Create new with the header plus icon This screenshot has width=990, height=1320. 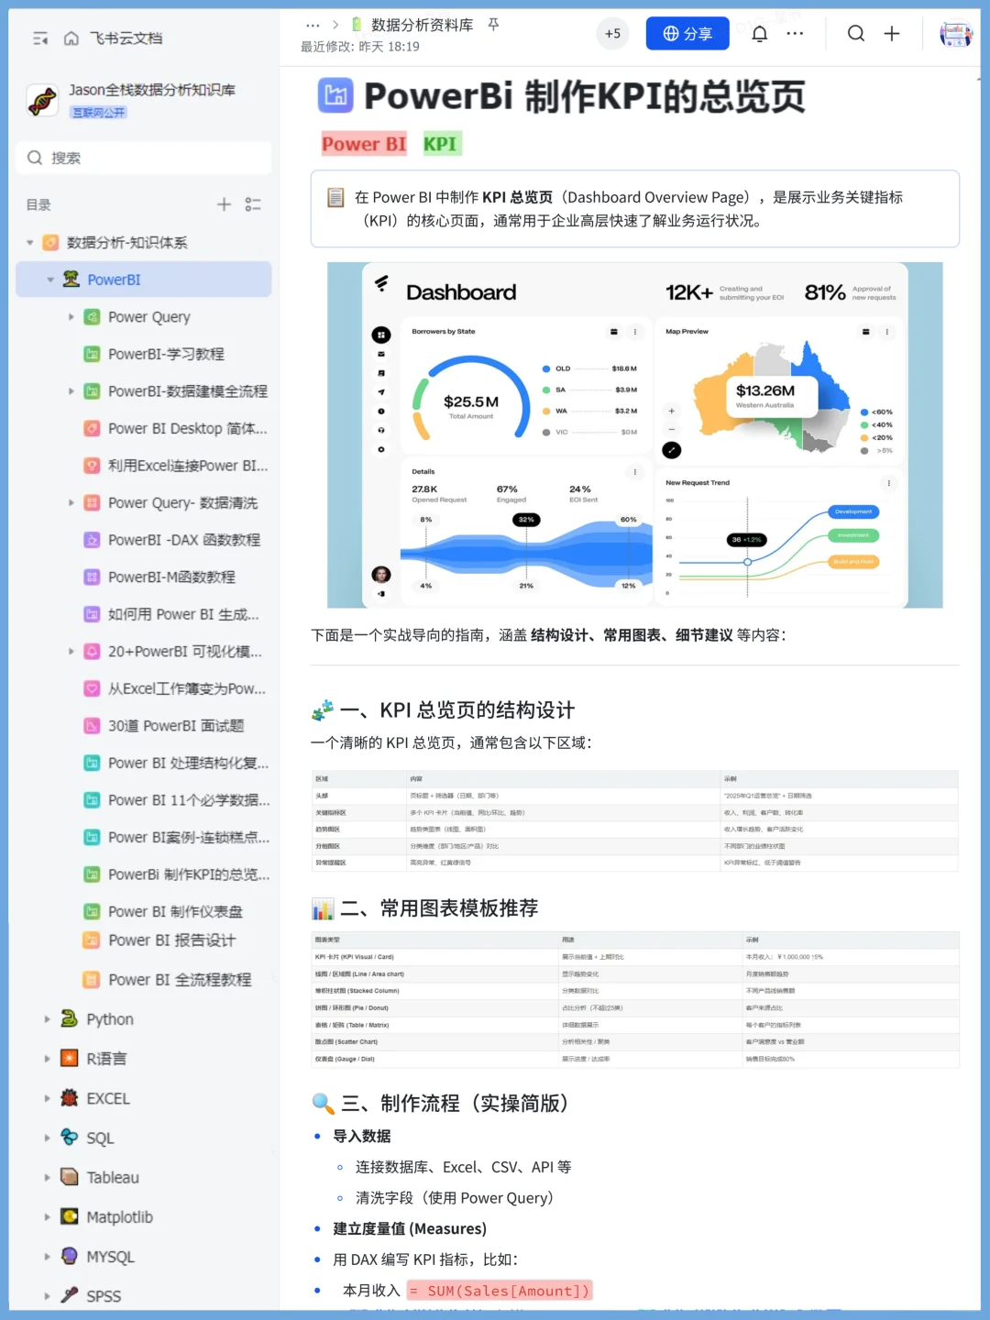[x=892, y=34]
